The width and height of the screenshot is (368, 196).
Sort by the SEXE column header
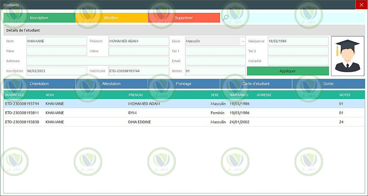click(215, 95)
